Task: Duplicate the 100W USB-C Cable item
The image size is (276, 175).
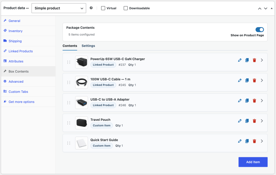Action: [247, 80]
